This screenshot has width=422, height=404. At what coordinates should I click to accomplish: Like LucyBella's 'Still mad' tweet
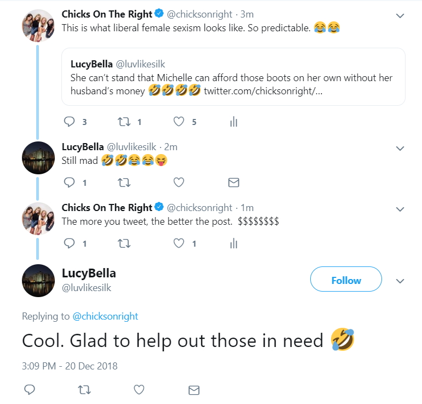click(x=179, y=183)
